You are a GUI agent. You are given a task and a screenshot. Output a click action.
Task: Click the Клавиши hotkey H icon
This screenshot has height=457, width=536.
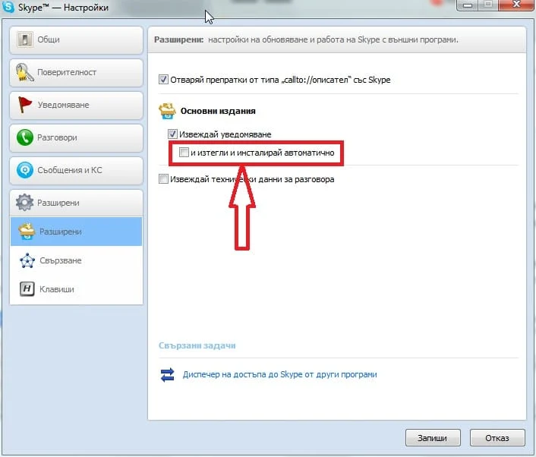pos(27,289)
